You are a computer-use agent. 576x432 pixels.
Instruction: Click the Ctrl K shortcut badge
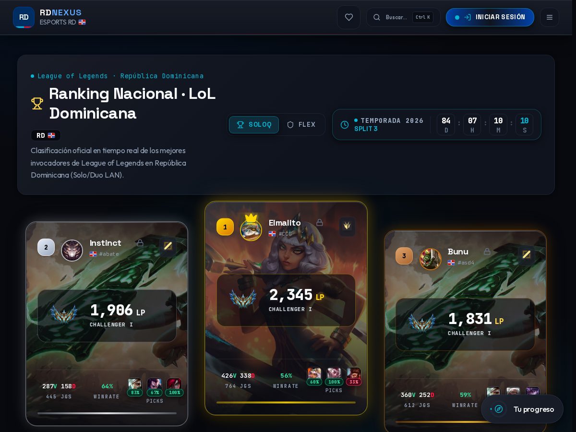[x=423, y=17]
